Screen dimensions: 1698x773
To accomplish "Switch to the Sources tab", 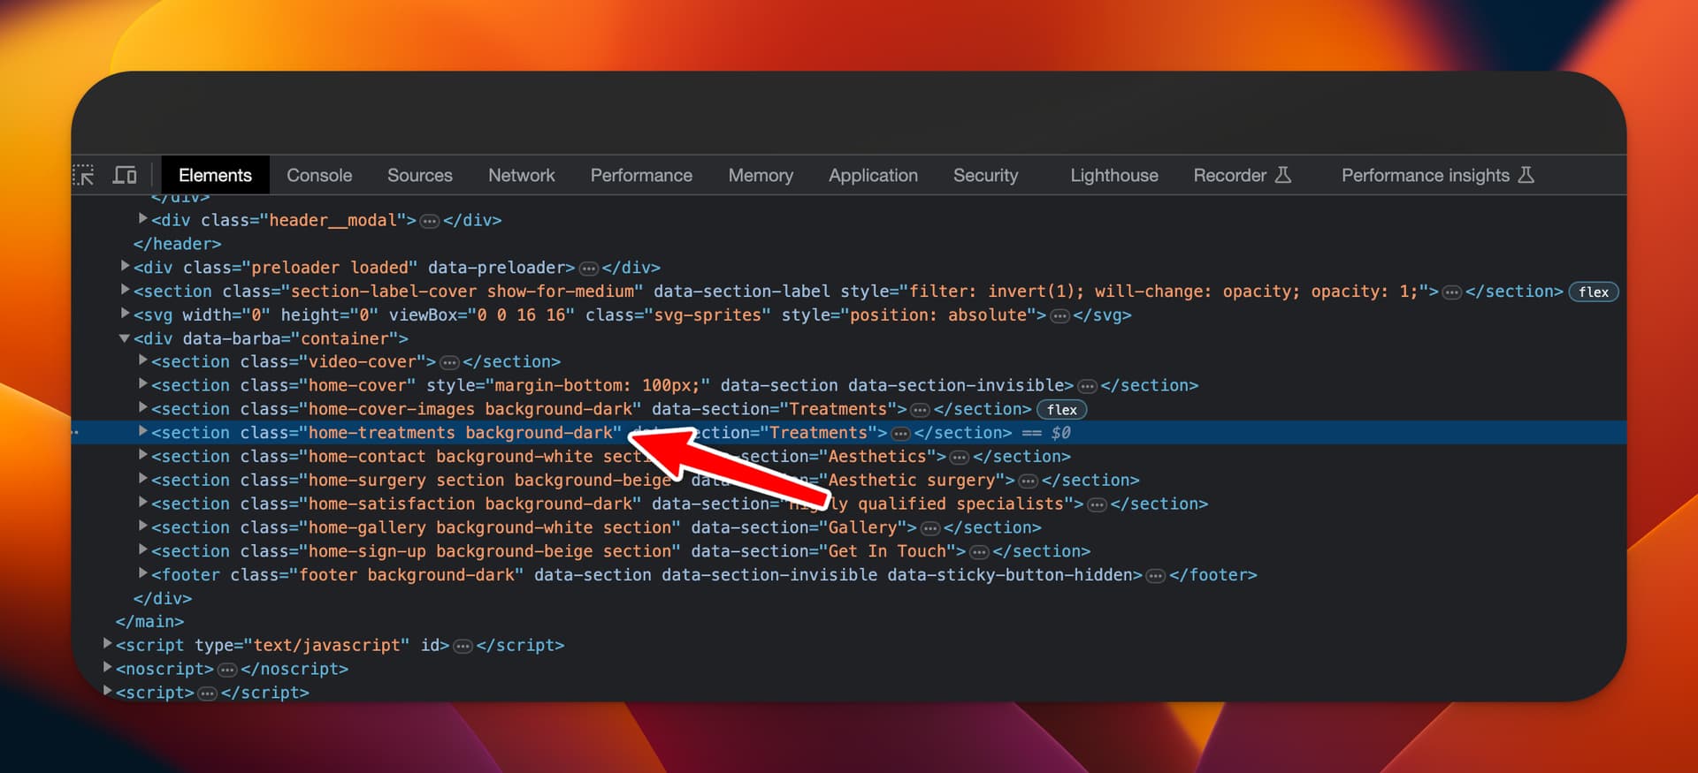I will [420, 175].
